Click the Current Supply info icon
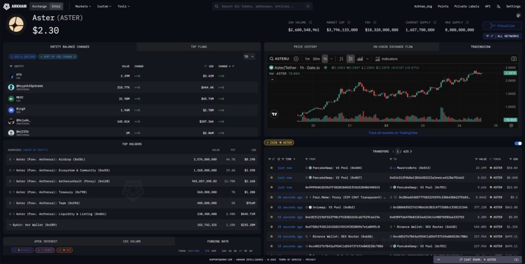Screen dimensions: 525x264 click(435, 23)
